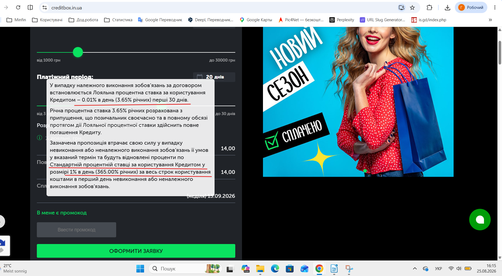Submit with the ОФОРМИТИ ЗАЯВКУ button
This screenshot has height=276, width=502.
136,251
